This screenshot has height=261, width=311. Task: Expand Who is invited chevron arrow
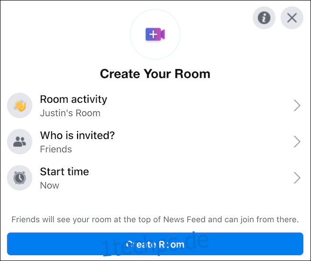click(297, 142)
